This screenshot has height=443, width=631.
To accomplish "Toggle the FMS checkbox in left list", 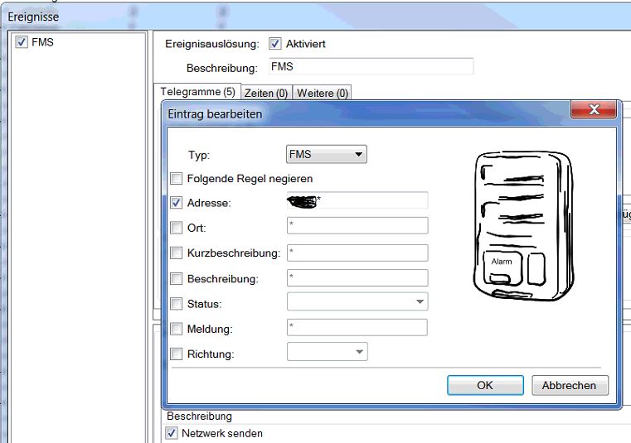I will tap(22, 42).
